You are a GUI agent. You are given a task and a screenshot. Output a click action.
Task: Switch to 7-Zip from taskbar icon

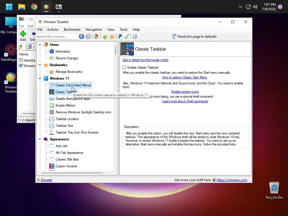pyautogui.click(x=59, y=7)
